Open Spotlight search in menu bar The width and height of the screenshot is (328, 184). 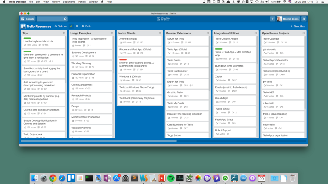(x=317, y=2)
